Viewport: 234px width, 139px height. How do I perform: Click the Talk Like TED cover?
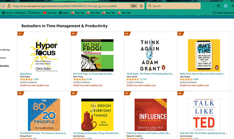(x=204, y=115)
